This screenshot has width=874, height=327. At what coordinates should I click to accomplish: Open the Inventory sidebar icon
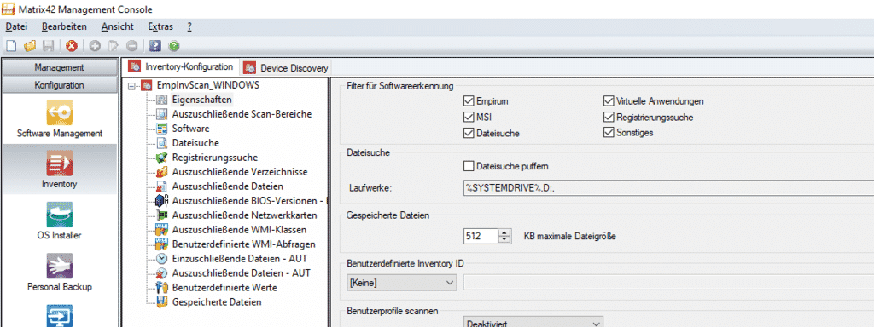60,163
